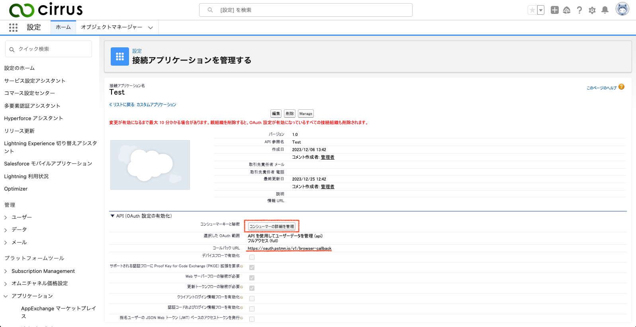Click コンシューマーの詳細を管理 button
Viewport: 636px width, 327px height.
(x=272, y=226)
